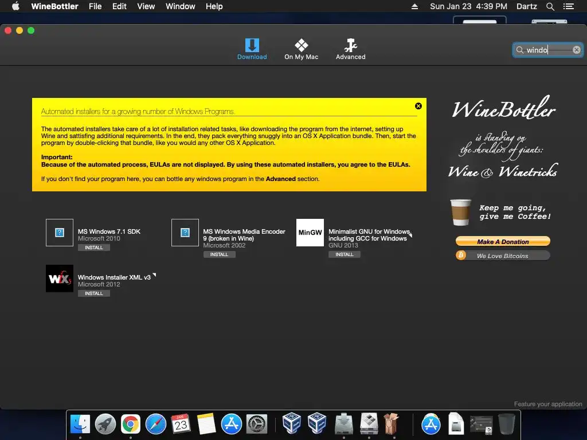Launch Safari from the Dock
Image resolution: width=587 pixels, height=440 pixels.
point(156,425)
